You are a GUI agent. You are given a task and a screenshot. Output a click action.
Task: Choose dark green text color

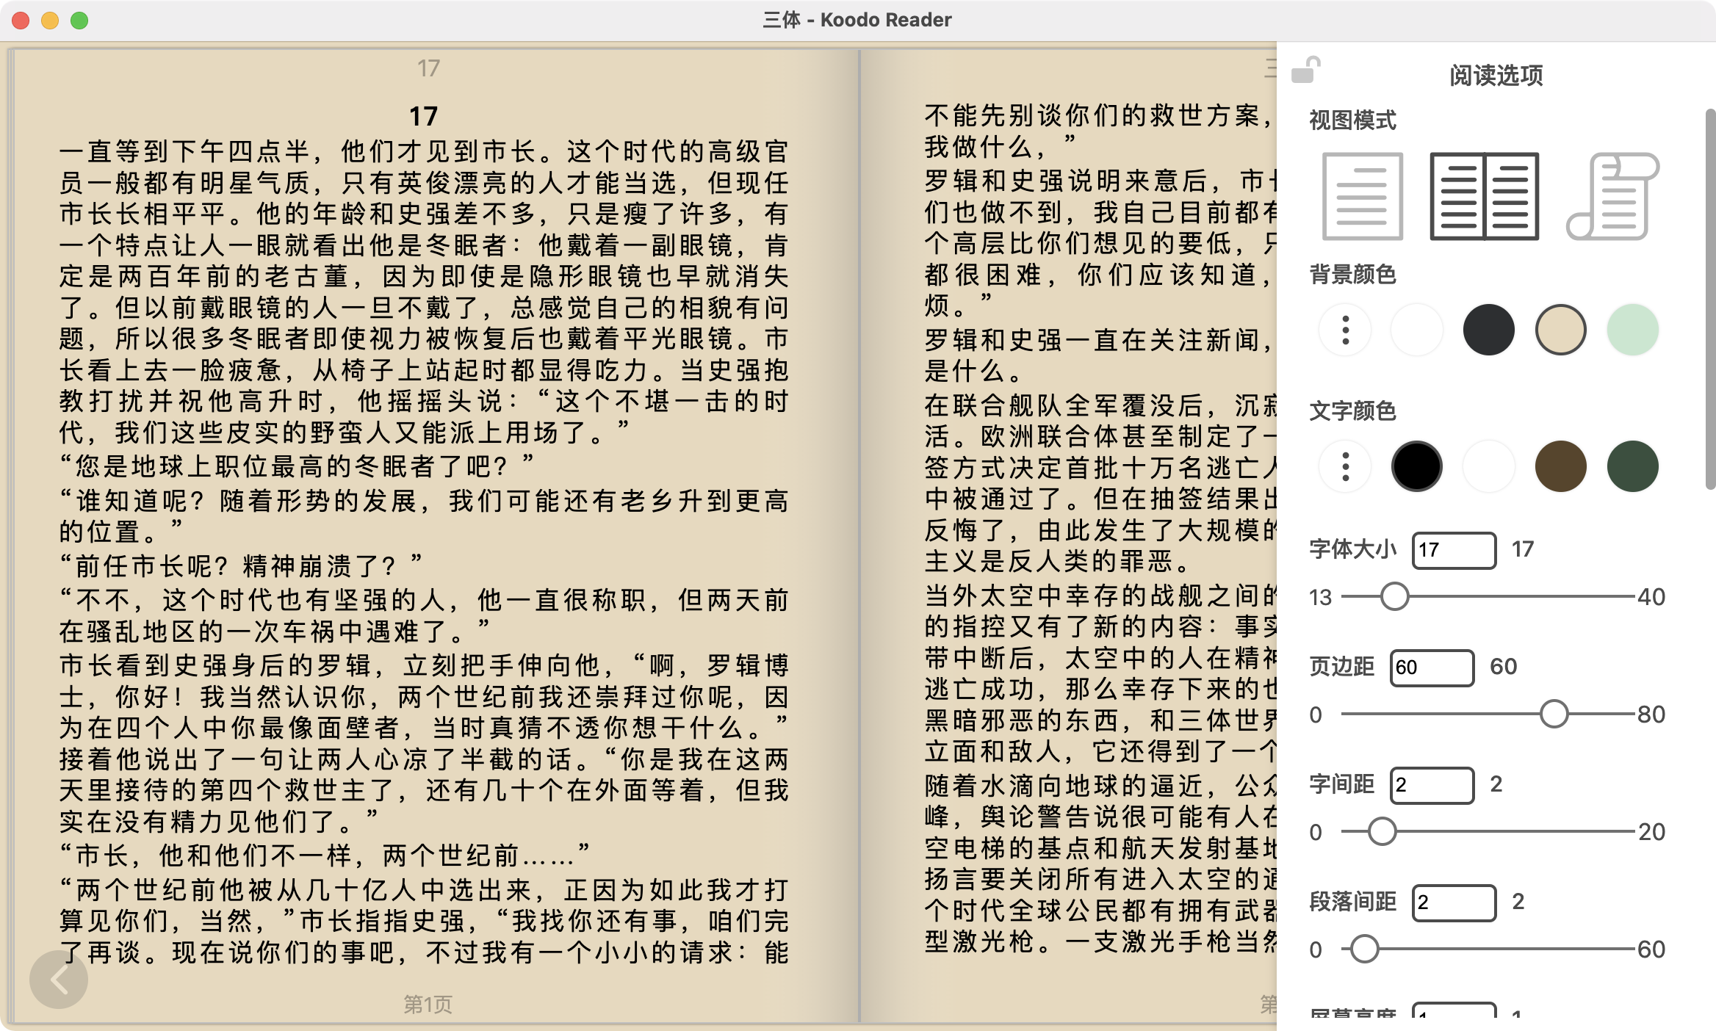1633,466
